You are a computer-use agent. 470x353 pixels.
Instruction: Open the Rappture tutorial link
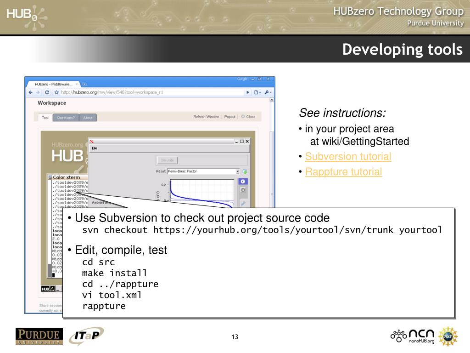tap(343, 172)
